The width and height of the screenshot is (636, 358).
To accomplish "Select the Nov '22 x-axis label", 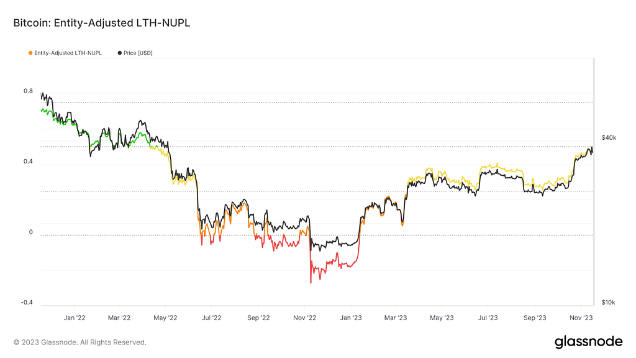I will (304, 318).
